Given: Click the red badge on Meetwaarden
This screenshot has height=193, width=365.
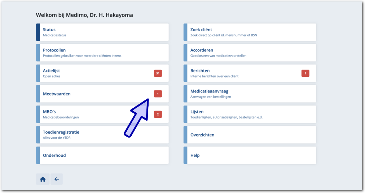Looking at the screenshot, I should (x=158, y=94).
